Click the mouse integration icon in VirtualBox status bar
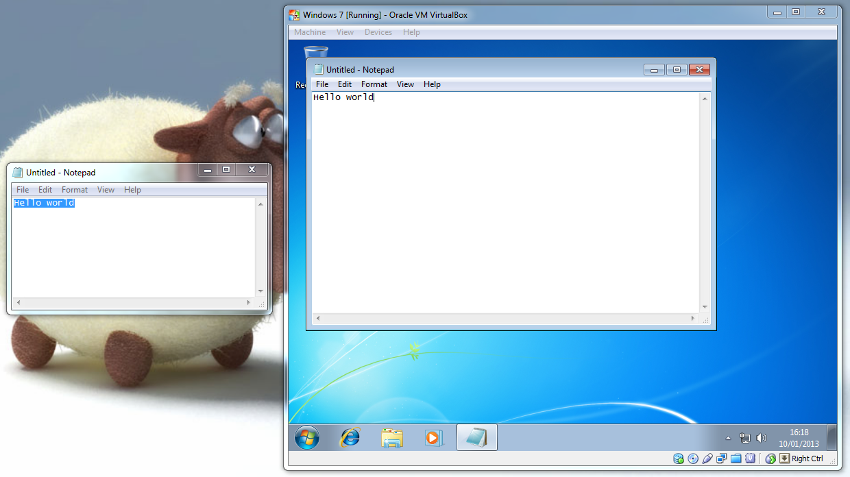This screenshot has height=477, width=850. pos(770,458)
